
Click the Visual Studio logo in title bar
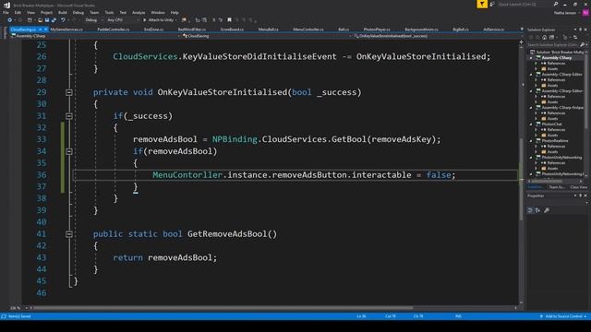(6, 5)
